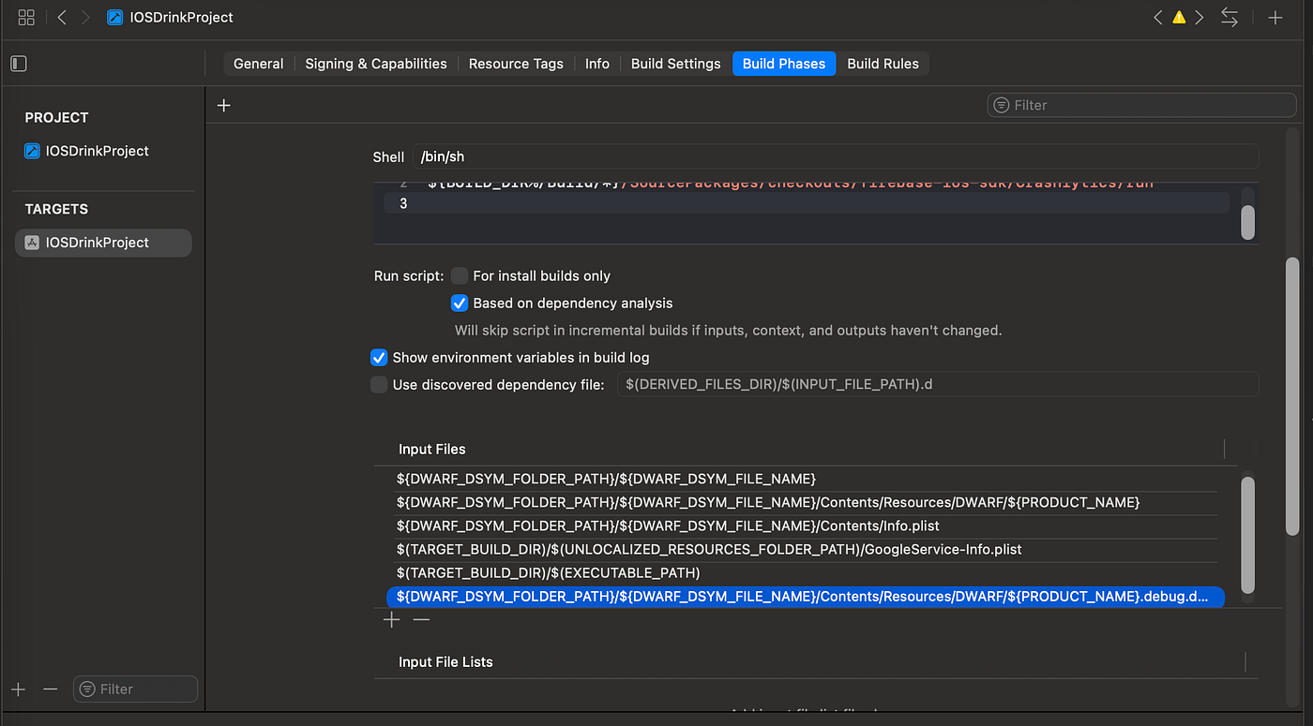Viewport: 1313px width, 726px height.
Task: Edit the Shell path field
Action: (836, 156)
